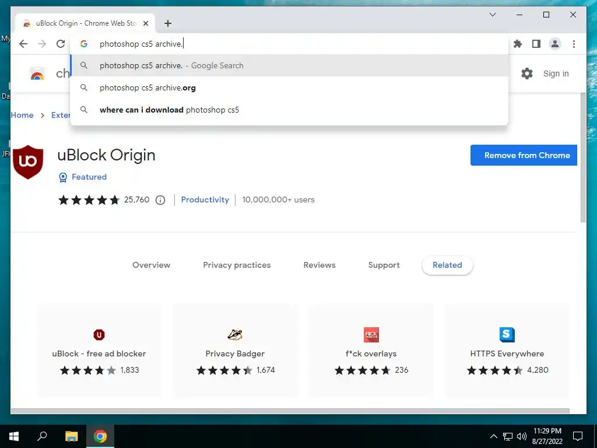Click the address bar search field

[x=289, y=44]
